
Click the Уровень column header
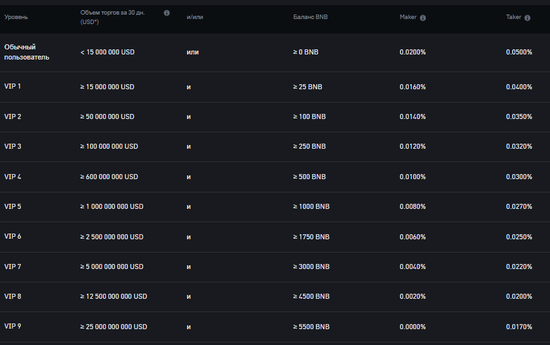[x=16, y=17]
